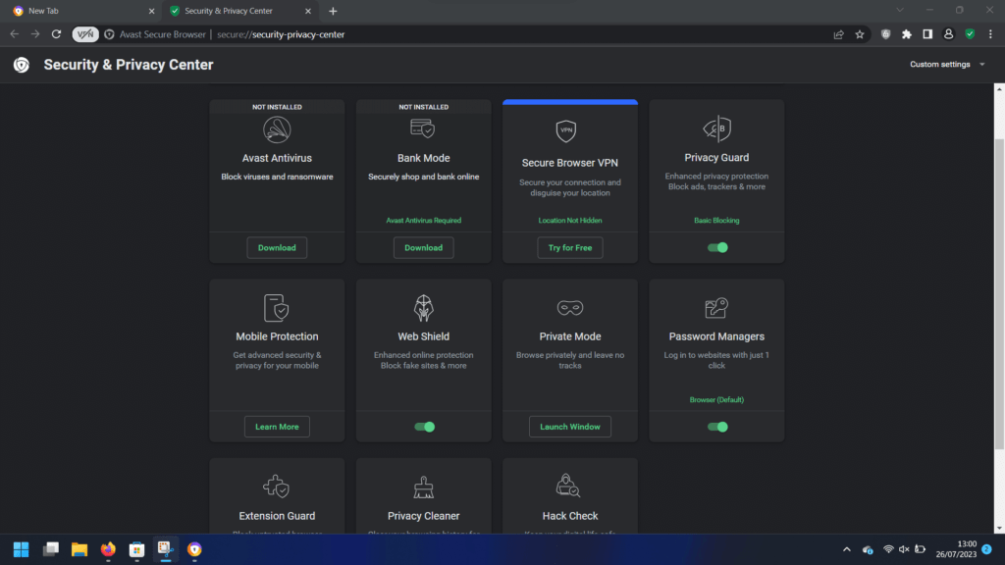Viewport: 1005px width, 565px height.
Task: Open the Extensions puzzle icon
Action: (907, 34)
